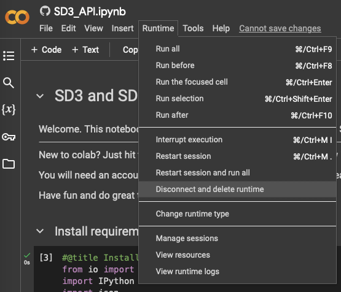Choose Disconnect and delete runtime
The width and height of the screenshot is (341, 292).
coord(238,190)
